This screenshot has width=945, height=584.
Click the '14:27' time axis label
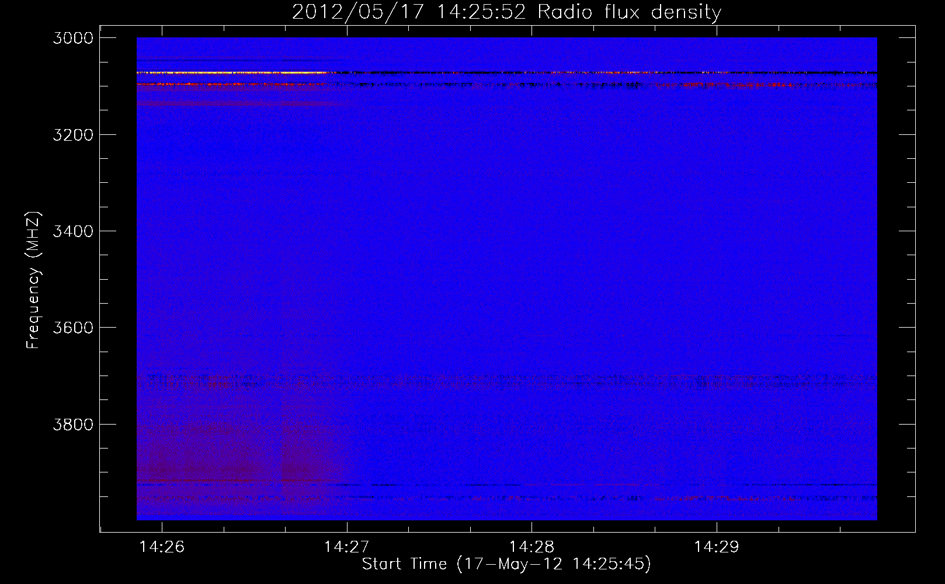coord(346,547)
